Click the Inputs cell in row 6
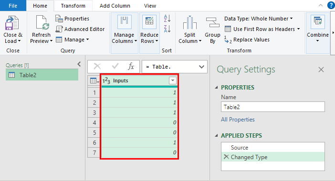335x181 pixels. pyautogui.click(x=139, y=142)
